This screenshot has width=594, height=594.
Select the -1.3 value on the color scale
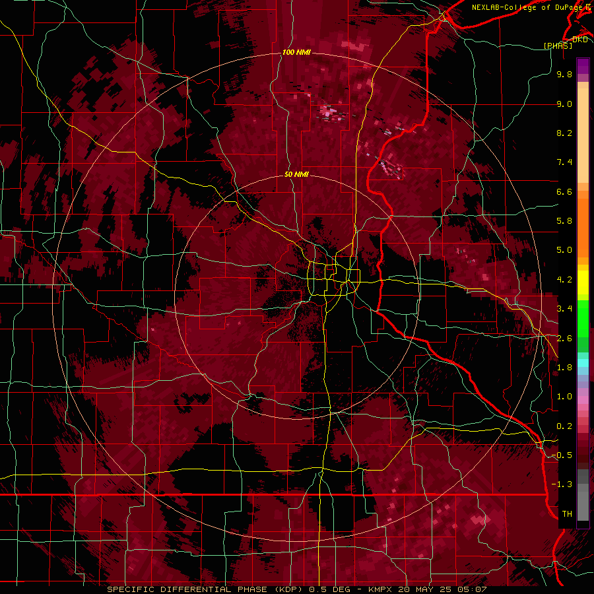pos(562,484)
